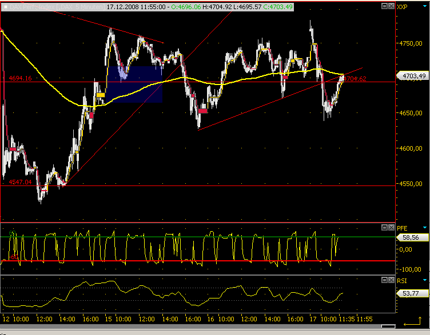Open the XXP dropdown arrow menu

click(x=425, y=6)
